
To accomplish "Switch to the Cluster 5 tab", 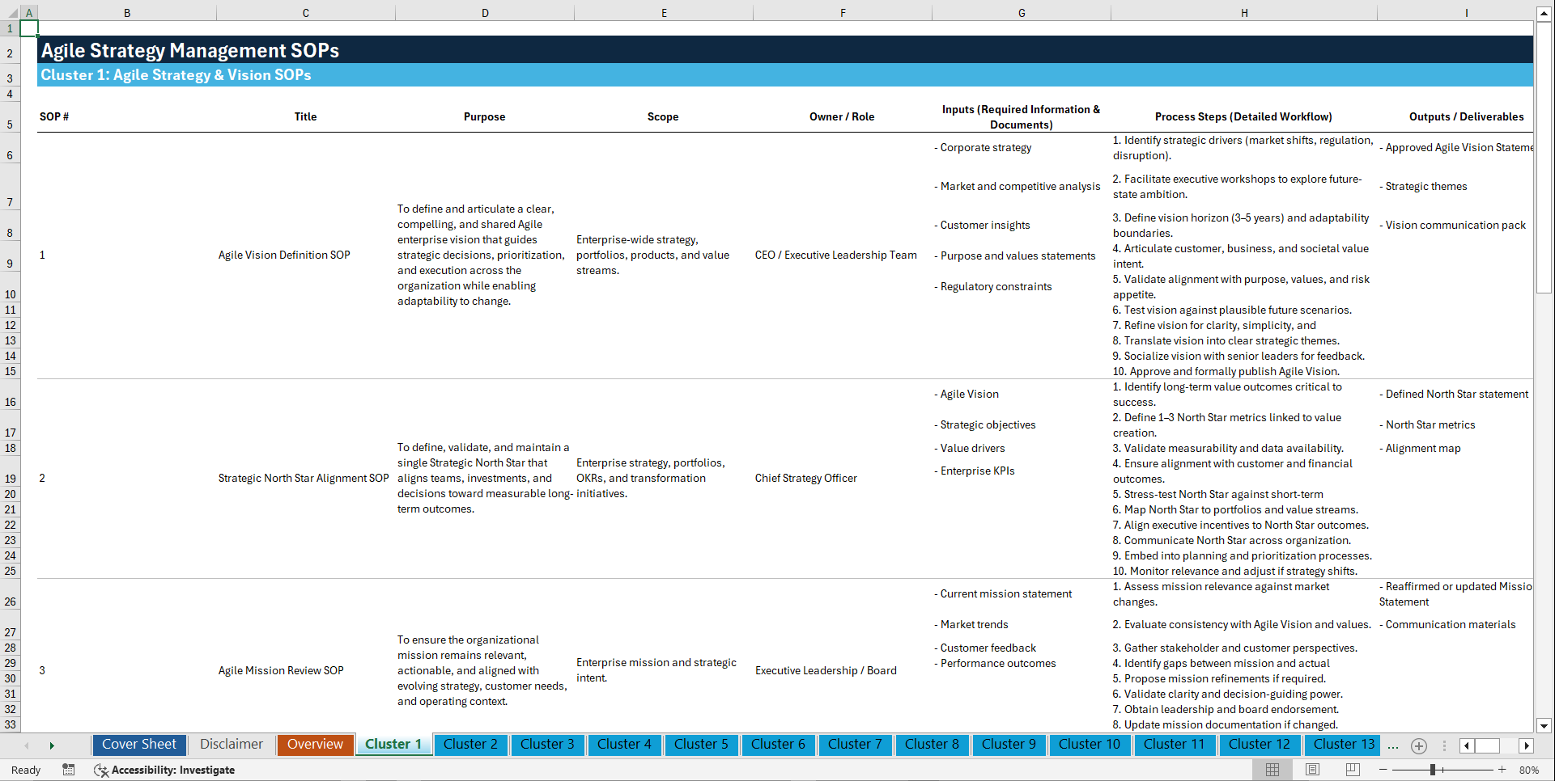I will pyautogui.click(x=701, y=744).
